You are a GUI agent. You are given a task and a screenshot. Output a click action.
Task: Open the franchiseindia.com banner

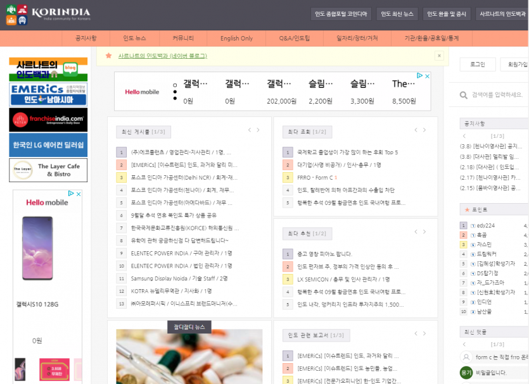48,120
